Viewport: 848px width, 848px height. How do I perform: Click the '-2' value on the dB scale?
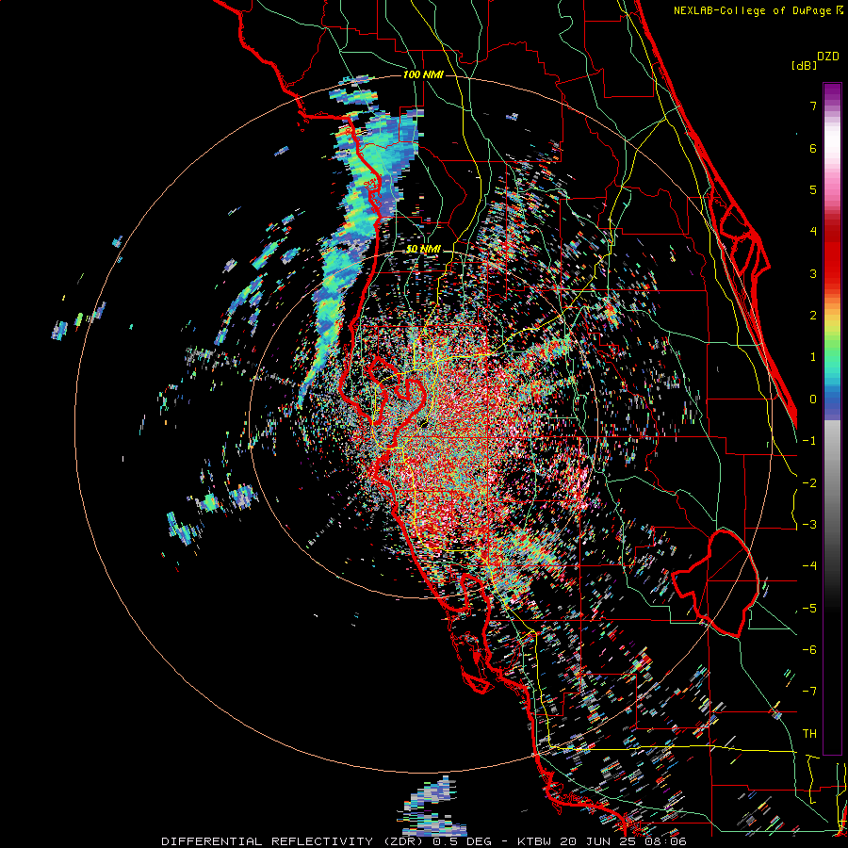click(x=809, y=483)
